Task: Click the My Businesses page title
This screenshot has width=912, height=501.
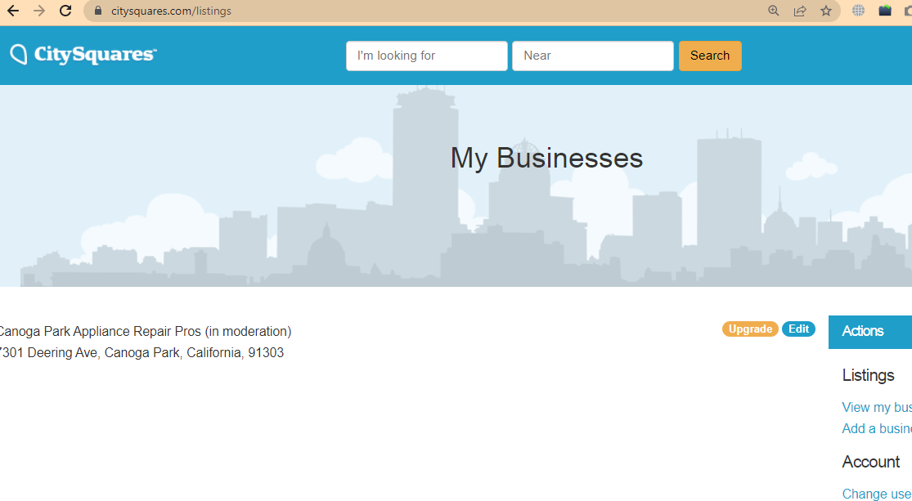Action: click(546, 158)
